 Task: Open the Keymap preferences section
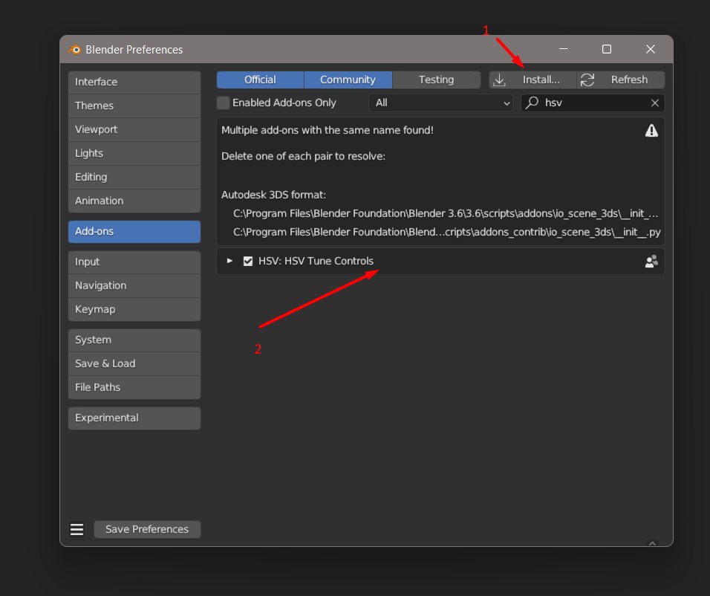(x=134, y=309)
